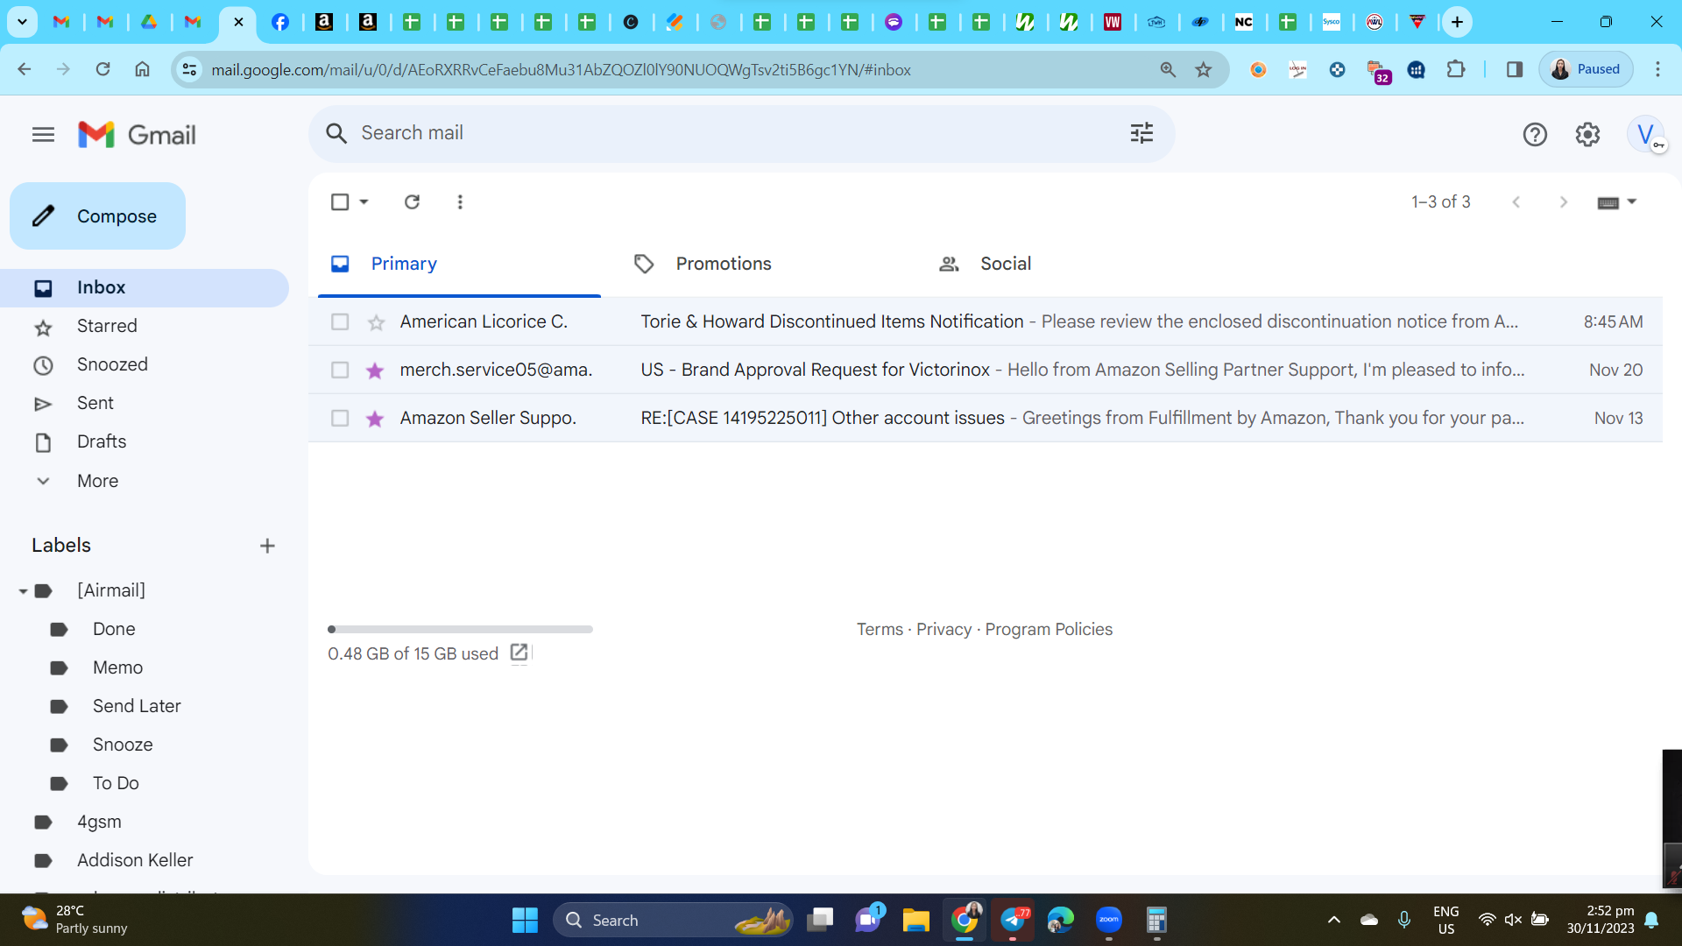Screen dimensions: 1682x946
Task: Open the Settings gear icon
Action: click(1587, 135)
